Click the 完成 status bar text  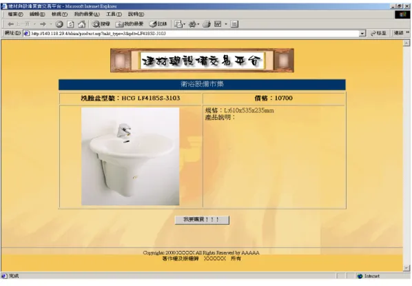coord(14,276)
